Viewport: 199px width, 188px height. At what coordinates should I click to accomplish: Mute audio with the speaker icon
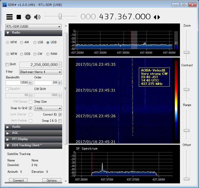[x=37, y=17]
